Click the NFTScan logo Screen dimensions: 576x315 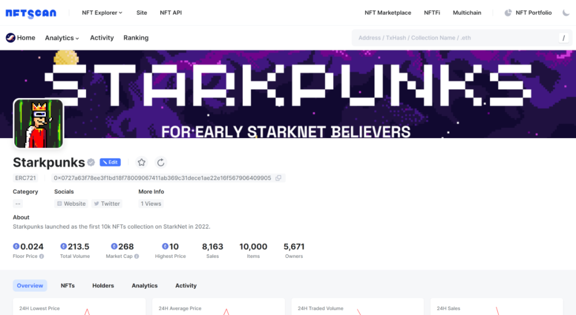[x=31, y=13]
